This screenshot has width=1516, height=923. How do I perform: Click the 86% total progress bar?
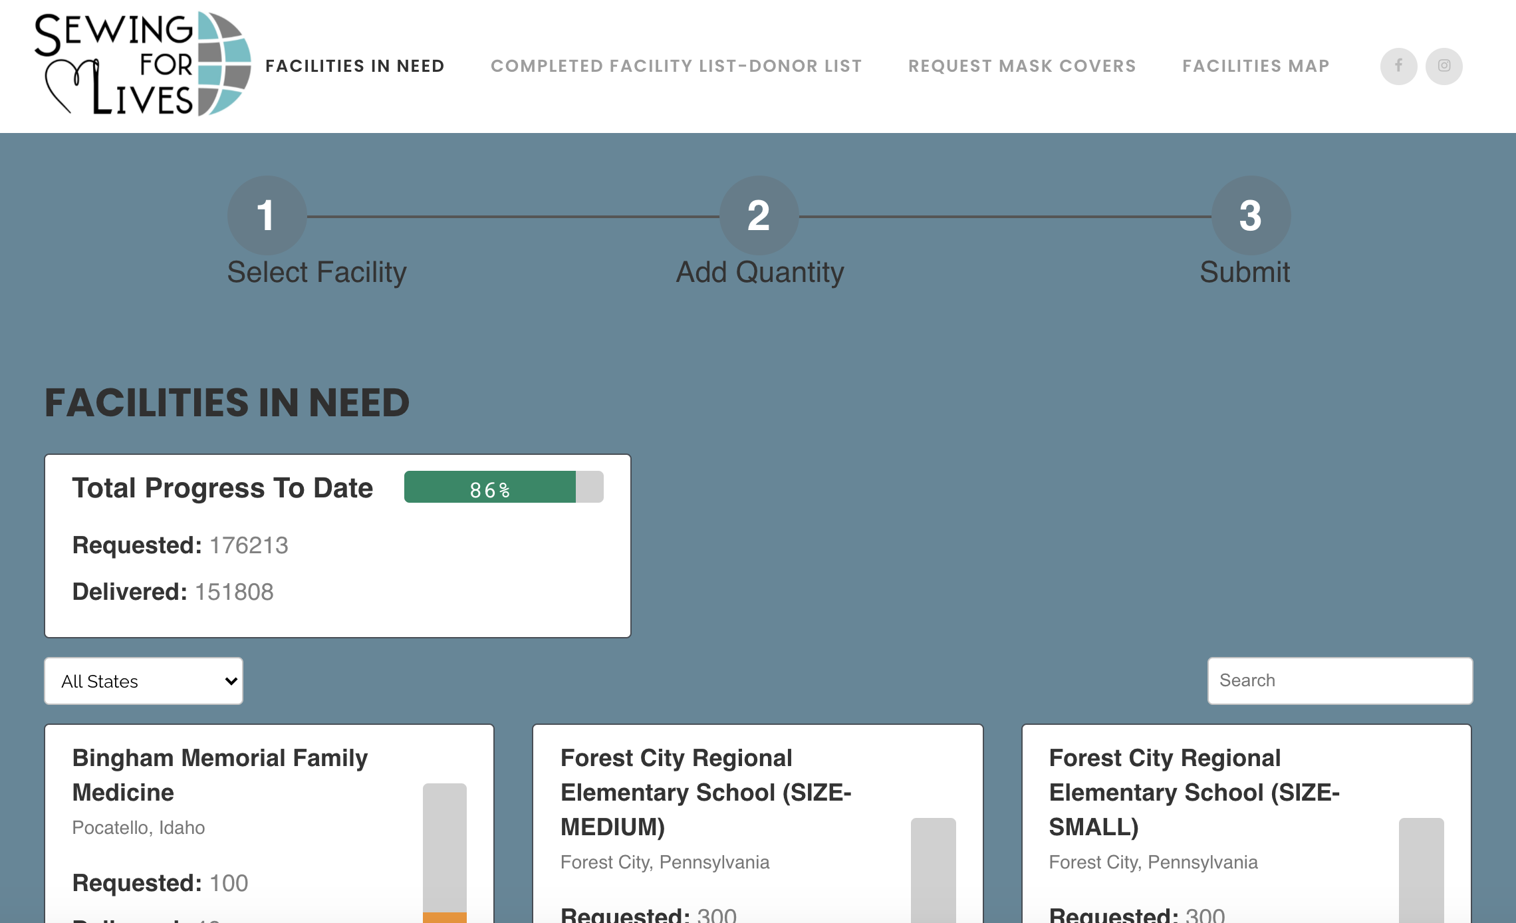[503, 487]
